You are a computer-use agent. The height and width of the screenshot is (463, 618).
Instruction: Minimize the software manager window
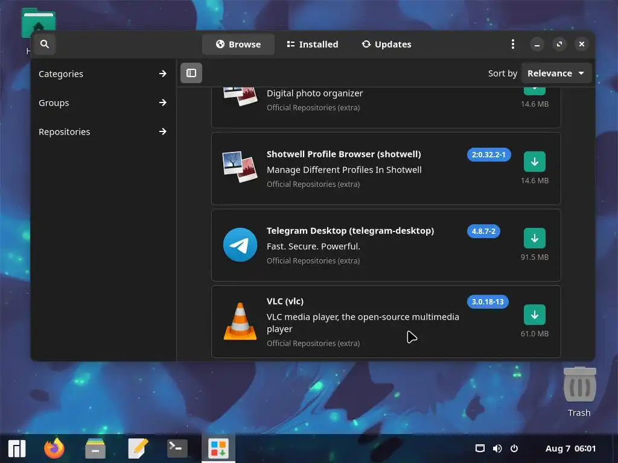tap(537, 44)
